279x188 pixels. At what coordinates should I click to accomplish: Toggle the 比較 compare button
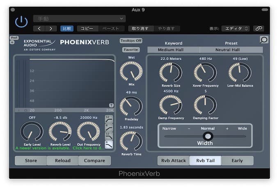point(67,29)
